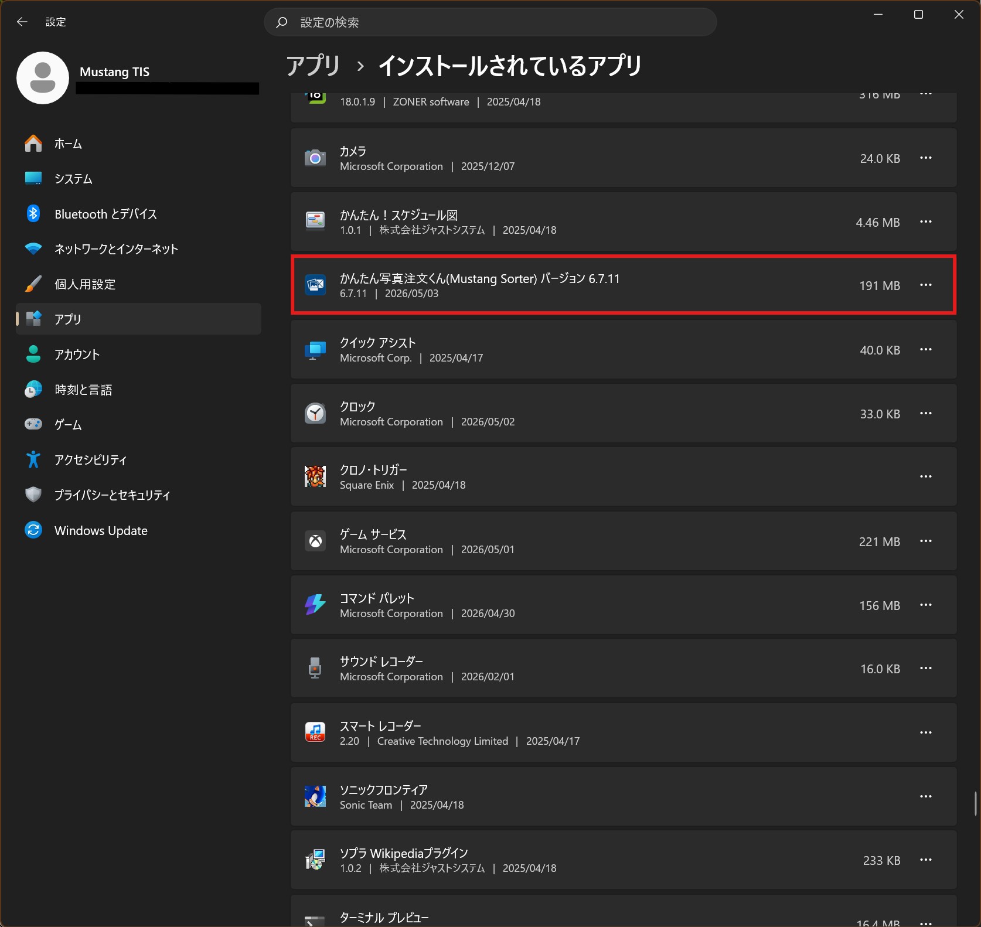Click the 16.0 KB size of サウンド レコーダー
Viewport: 981px width, 927px height.
(x=880, y=669)
